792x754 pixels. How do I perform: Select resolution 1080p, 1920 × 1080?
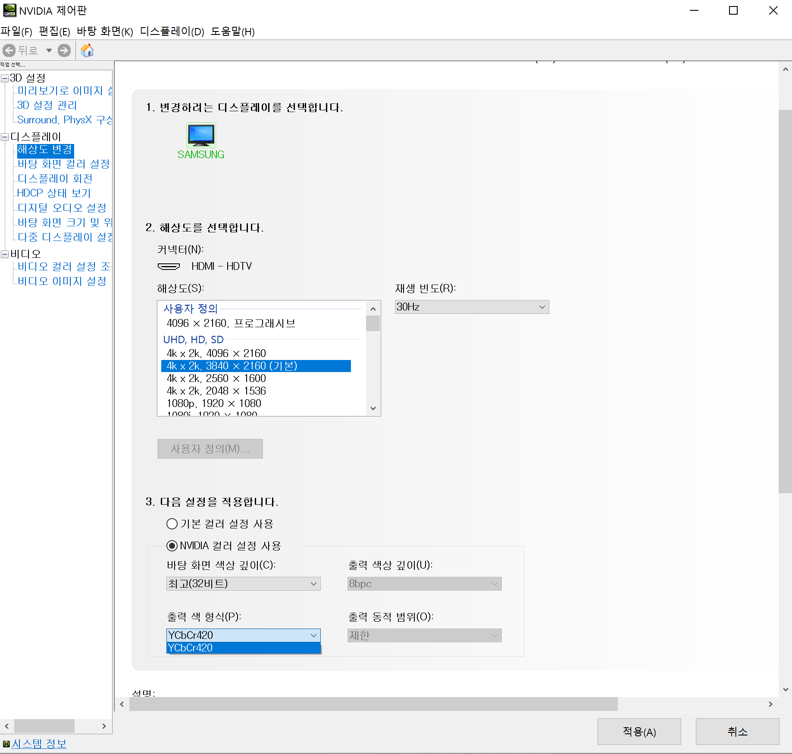[x=214, y=404]
